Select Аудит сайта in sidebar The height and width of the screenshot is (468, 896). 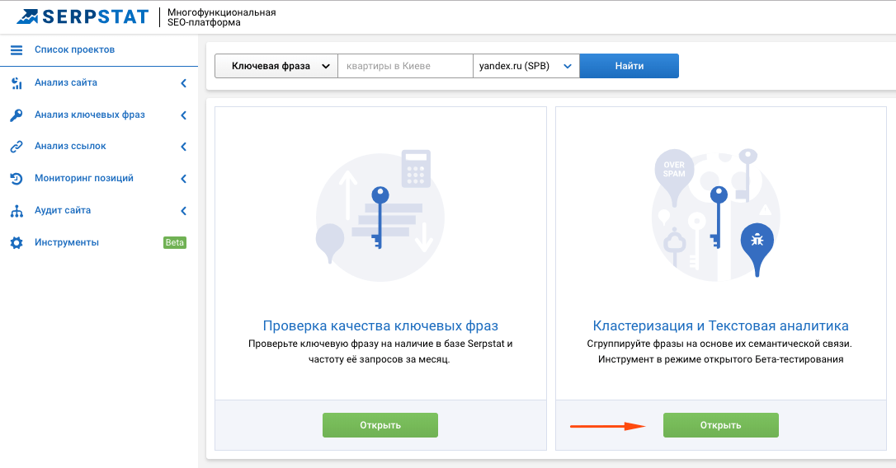(x=63, y=210)
